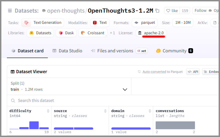Click the xet badge

[x=142, y=51]
